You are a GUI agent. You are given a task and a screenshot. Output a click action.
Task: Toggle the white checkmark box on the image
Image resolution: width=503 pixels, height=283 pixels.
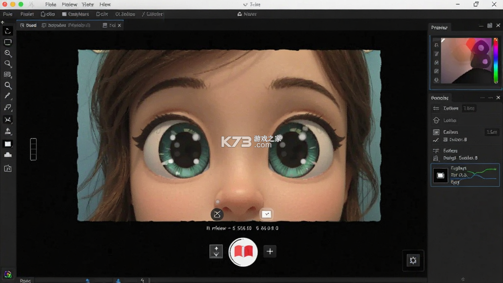(x=266, y=214)
